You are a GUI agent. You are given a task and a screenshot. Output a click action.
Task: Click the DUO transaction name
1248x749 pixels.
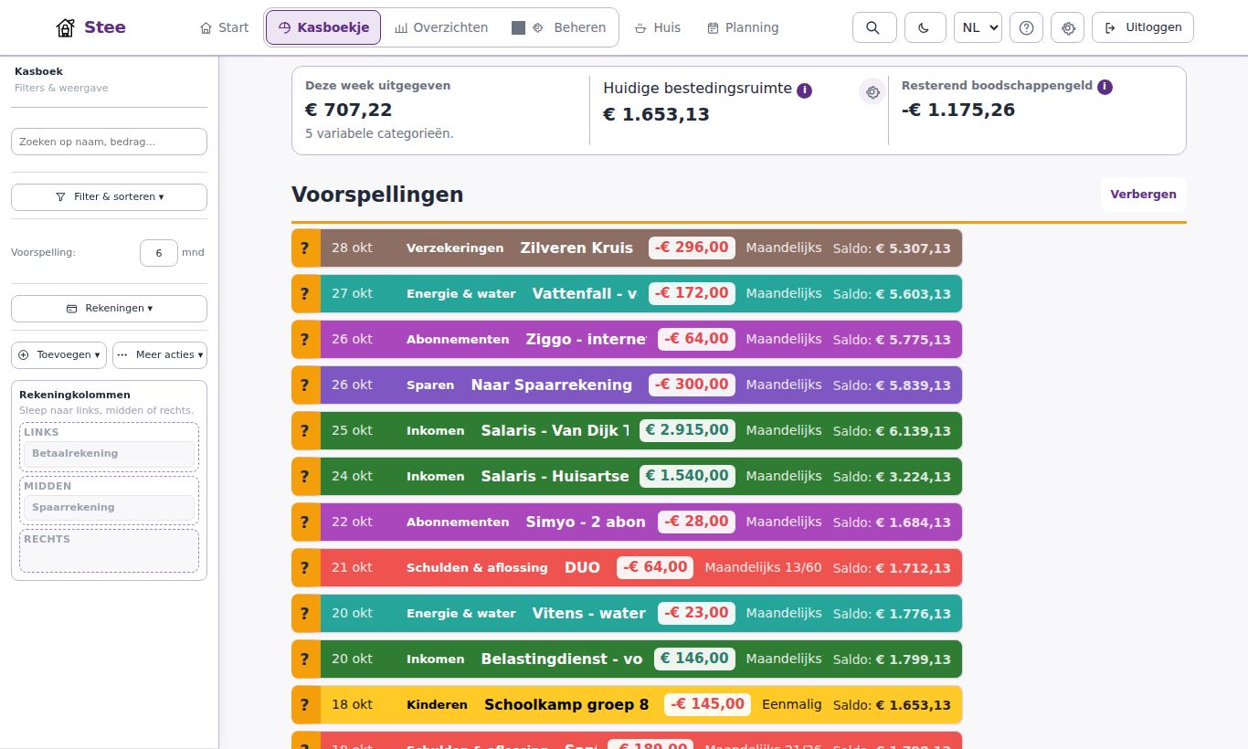pyautogui.click(x=582, y=567)
